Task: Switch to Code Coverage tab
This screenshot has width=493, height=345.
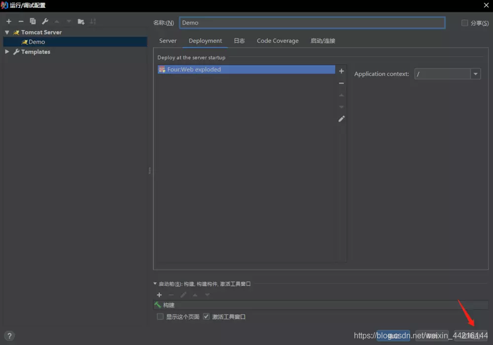Action: pyautogui.click(x=278, y=41)
